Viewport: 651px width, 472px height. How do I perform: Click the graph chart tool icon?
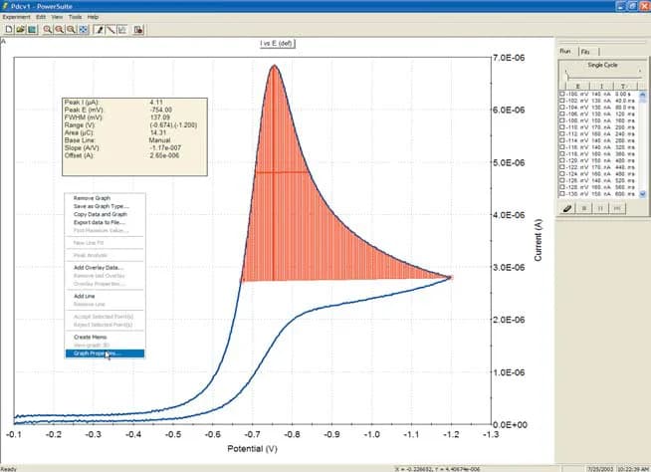pyautogui.click(x=122, y=30)
